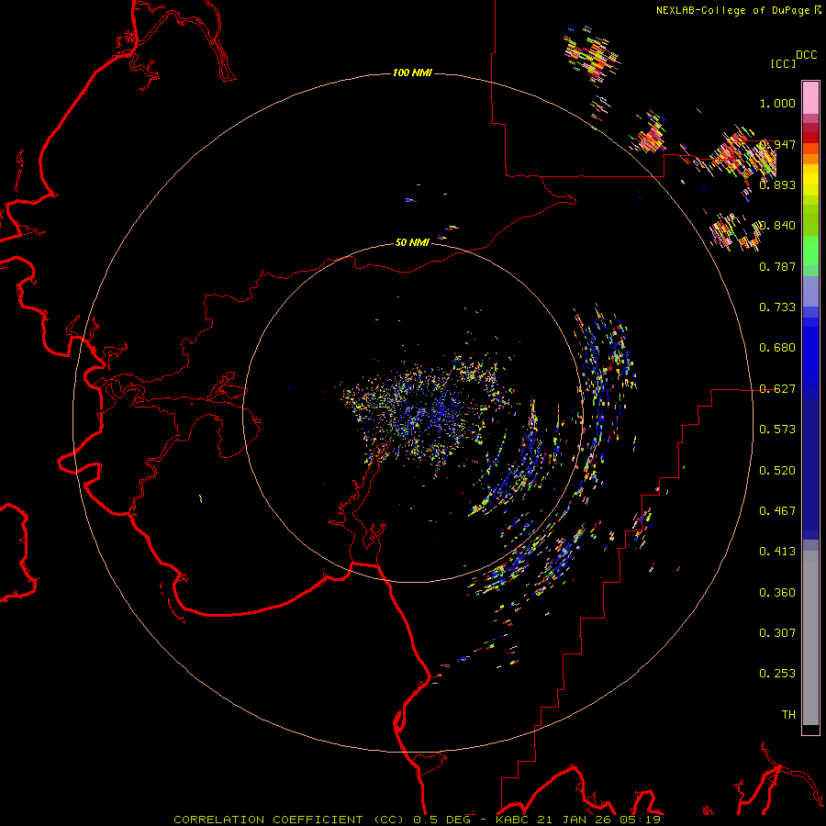Click the 0.627 scale value
826x826 pixels.
tap(777, 389)
